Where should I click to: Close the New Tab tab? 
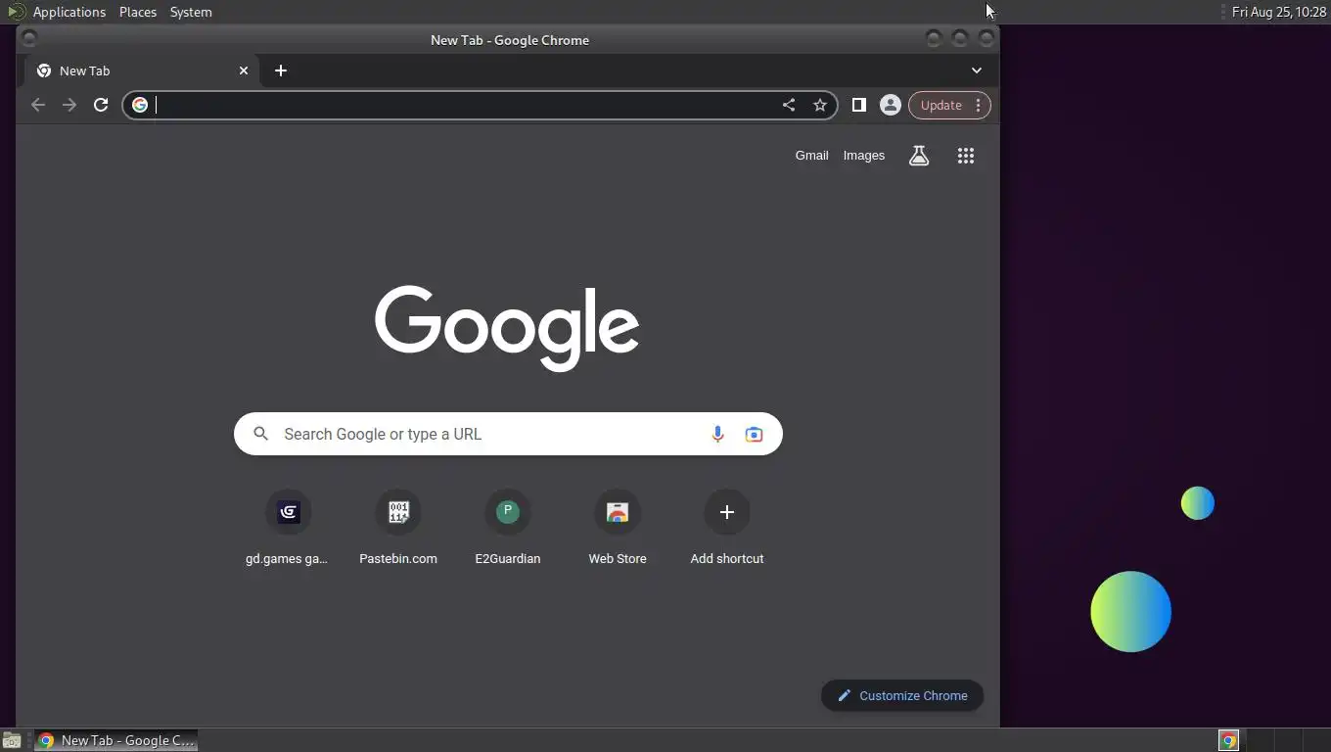[244, 70]
